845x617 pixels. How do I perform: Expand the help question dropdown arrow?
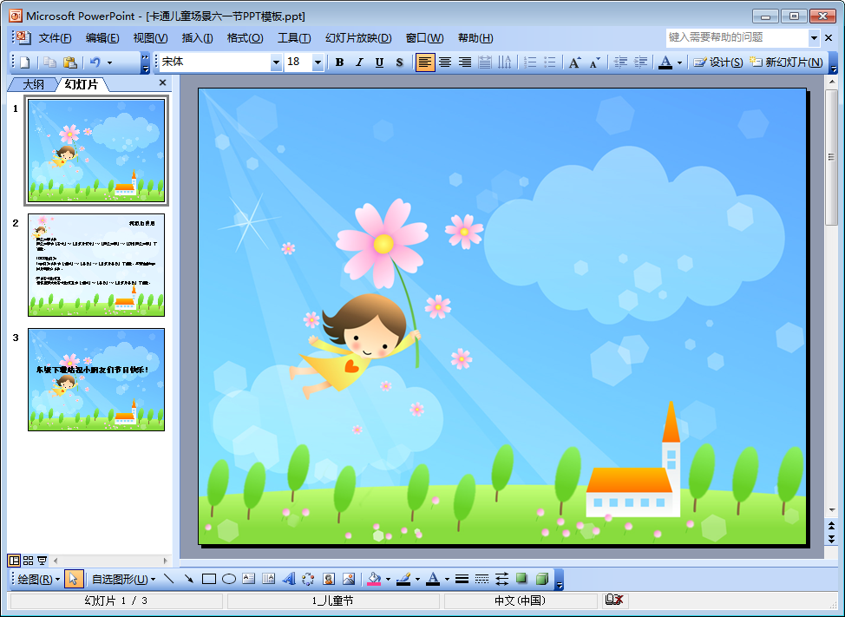tap(814, 37)
